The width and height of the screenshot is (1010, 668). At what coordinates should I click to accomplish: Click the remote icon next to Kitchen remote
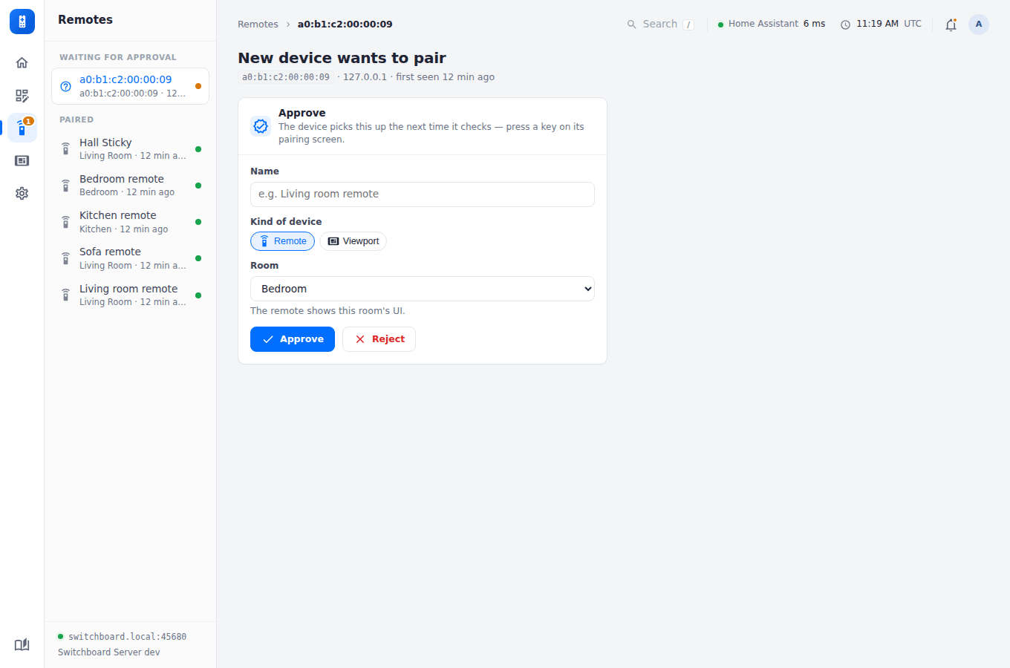66,222
